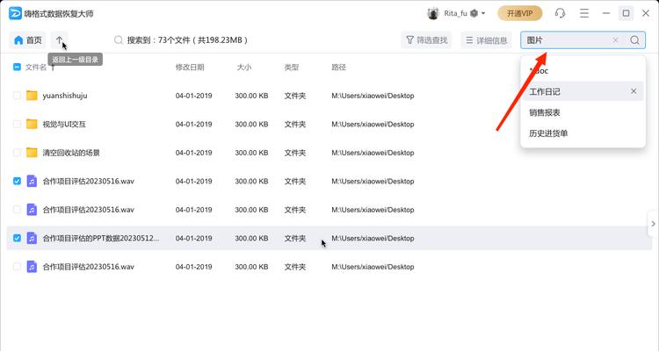This screenshot has width=659, height=351.
Task: Click the 开通VIP button
Action: (520, 13)
